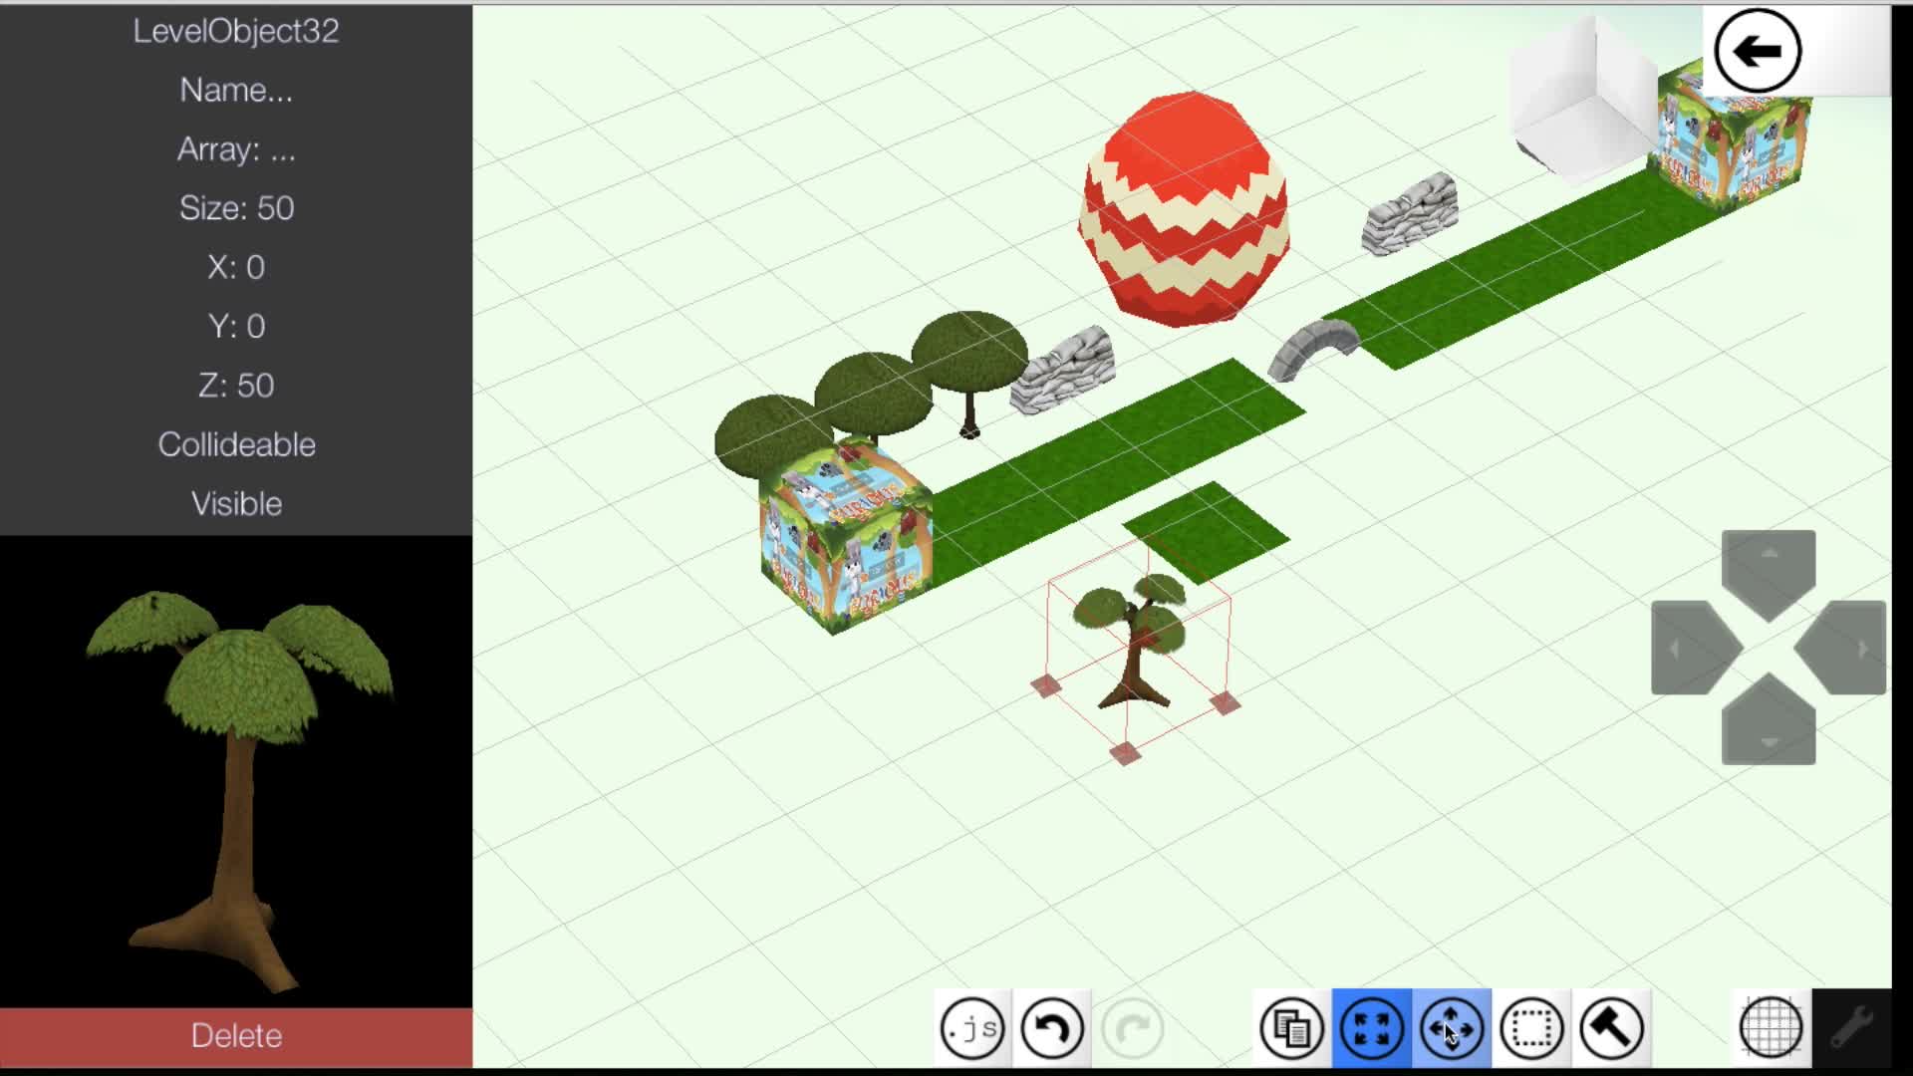Activate the dotted rectangle selection tool

click(x=1531, y=1028)
